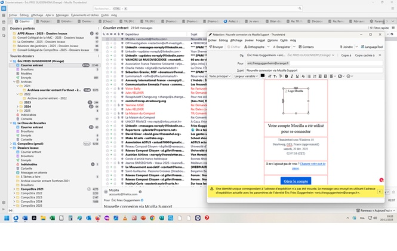
Task: Click the Orthographe spell check icon
Action: click(x=254, y=47)
